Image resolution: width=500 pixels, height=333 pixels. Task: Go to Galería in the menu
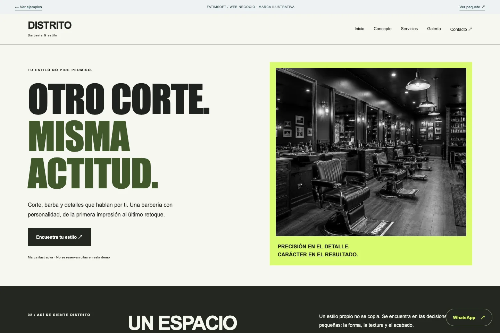click(x=434, y=29)
